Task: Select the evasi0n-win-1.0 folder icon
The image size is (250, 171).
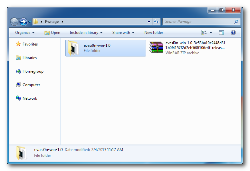Action: 73,48
